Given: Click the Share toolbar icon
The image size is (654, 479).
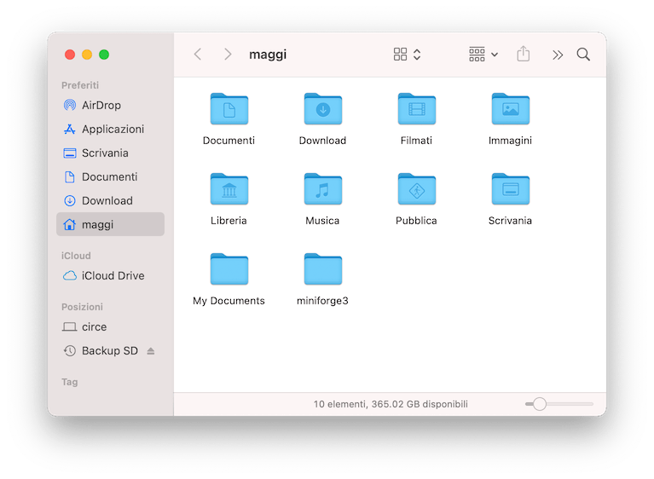Looking at the screenshot, I should (524, 55).
